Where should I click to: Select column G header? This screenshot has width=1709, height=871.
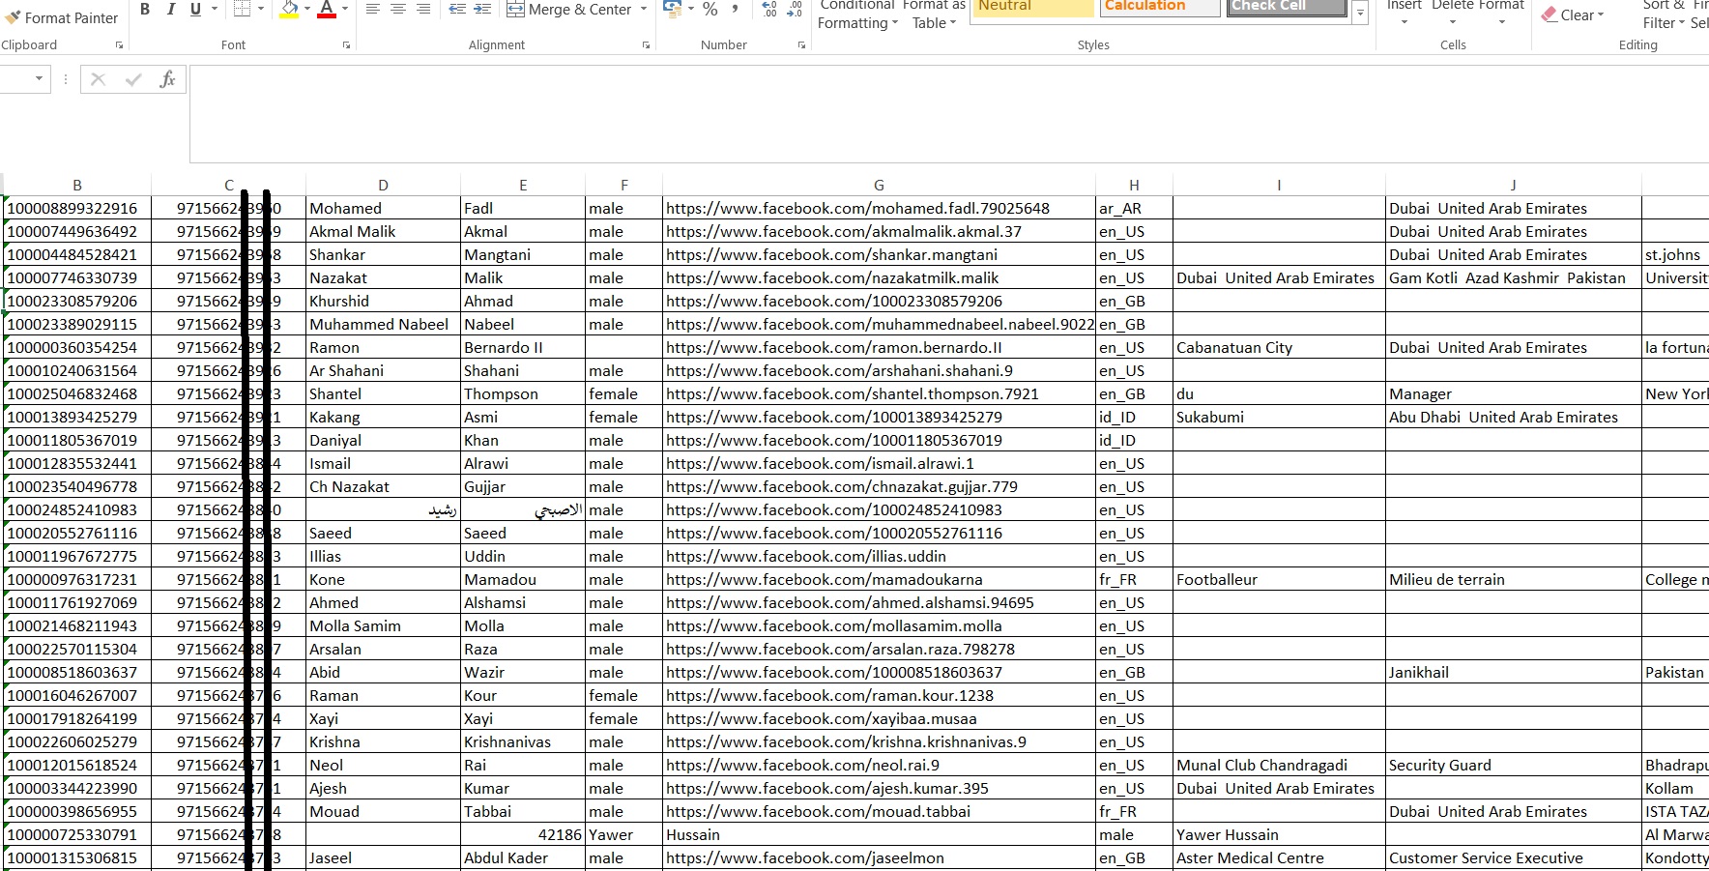[x=878, y=185]
